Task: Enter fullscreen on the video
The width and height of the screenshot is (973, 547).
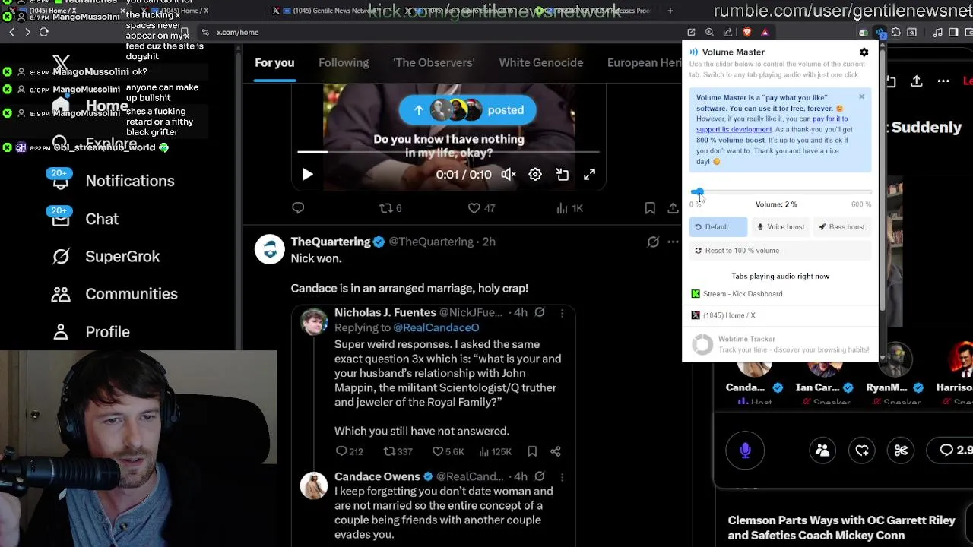Action: pyautogui.click(x=589, y=175)
